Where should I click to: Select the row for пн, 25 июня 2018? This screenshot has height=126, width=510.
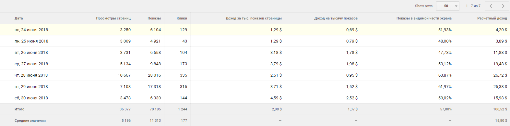255,41
